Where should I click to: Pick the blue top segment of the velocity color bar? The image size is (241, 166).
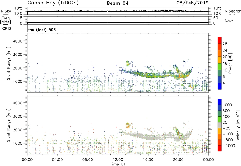220,102
